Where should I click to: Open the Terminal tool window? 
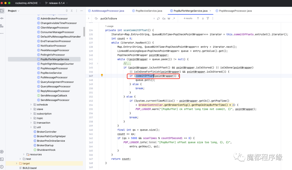pyautogui.click(x=2, y=159)
